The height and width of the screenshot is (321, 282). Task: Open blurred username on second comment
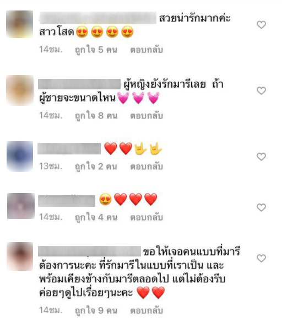[79, 84]
